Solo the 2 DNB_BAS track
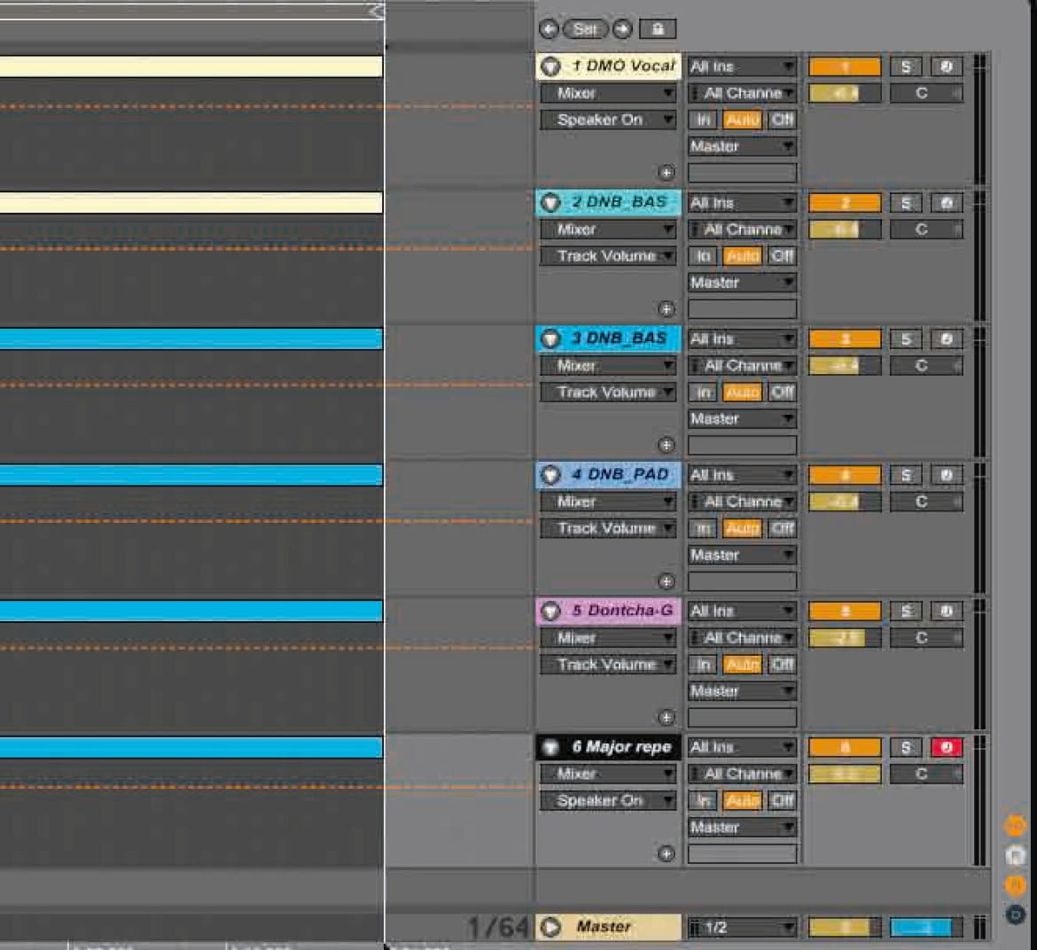This screenshot has height=950, width=1037. tap(906, 203)
